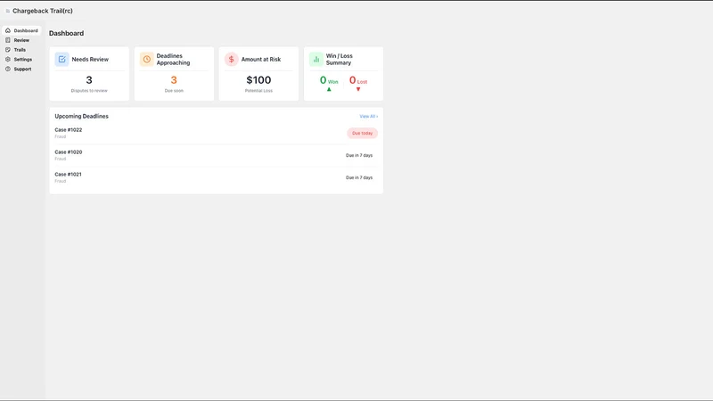Click the Due today badge
The image size is (713, 401).
pos(363,133)
